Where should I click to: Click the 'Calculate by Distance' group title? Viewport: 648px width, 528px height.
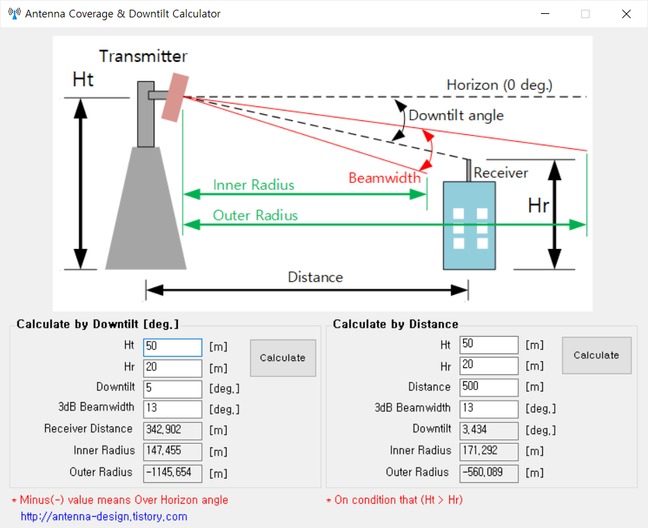coord(396,324)
